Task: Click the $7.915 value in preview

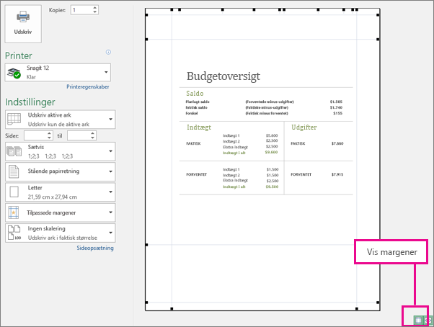Action: (x=337, y=174)
